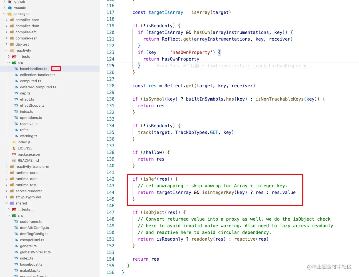
Task: Expand the reactivity-transform folder
Action: [7, 167]
